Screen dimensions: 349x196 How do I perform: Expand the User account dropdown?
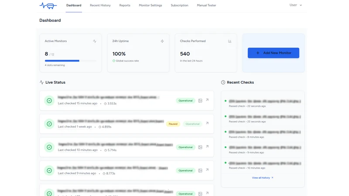coord(296,5)
